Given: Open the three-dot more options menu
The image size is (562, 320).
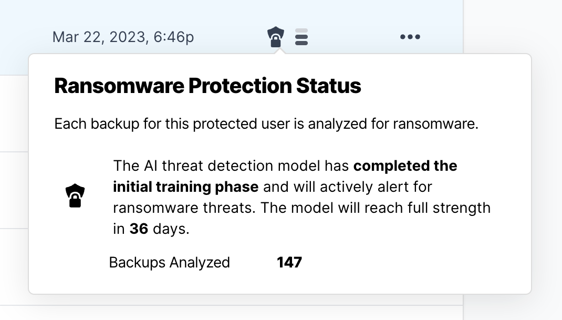Looking at the screenshot, I should [410, 37].
